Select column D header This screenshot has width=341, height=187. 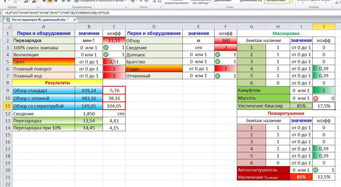(x=154, y=26)
